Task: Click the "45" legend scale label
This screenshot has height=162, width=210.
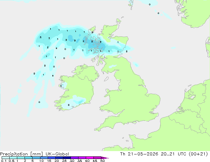Action: (95, 161)
